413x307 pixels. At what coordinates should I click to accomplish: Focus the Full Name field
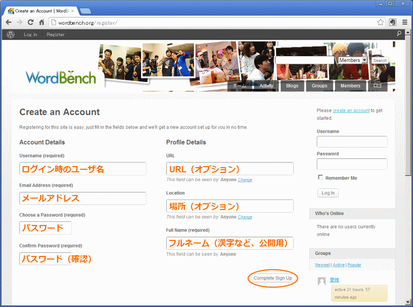230,243
